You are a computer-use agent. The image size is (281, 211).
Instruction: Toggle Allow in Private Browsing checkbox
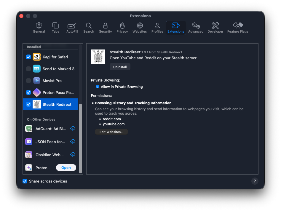[98, 87]
